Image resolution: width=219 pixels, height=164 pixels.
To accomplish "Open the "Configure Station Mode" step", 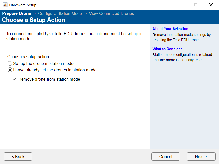I will pos(60,13).
